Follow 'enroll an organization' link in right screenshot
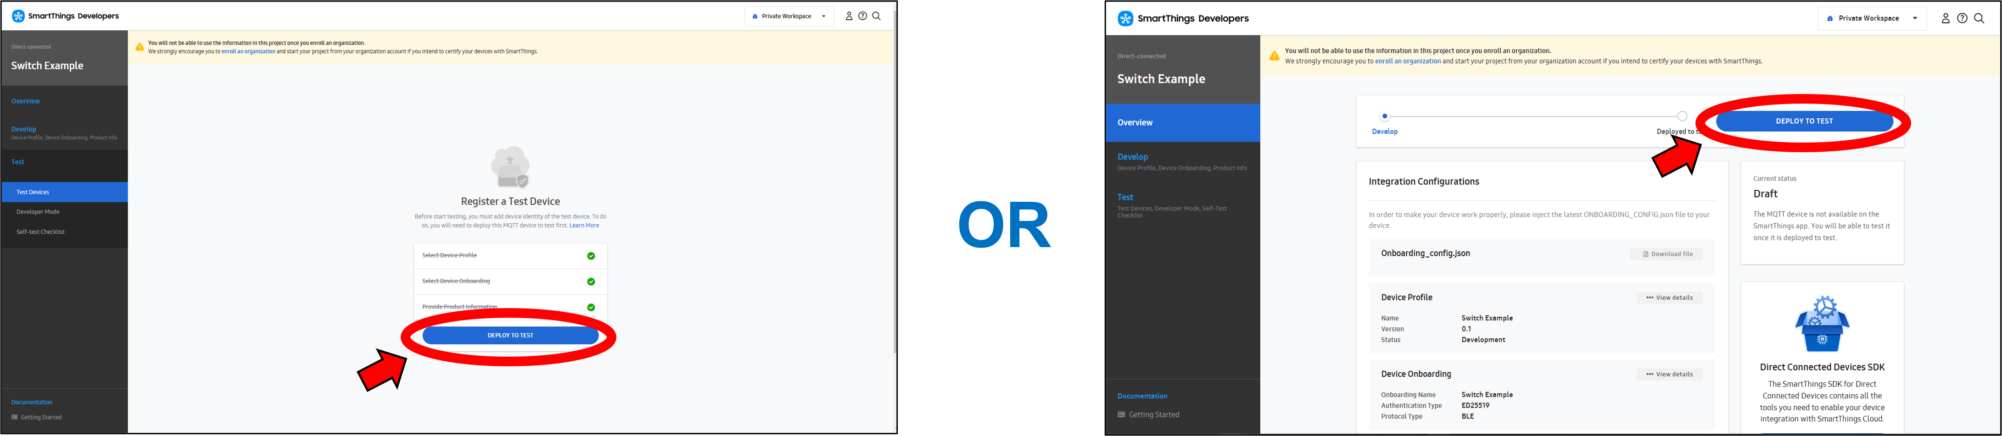This screenshot has width=2002, height=436. [x=1408, y=61]
